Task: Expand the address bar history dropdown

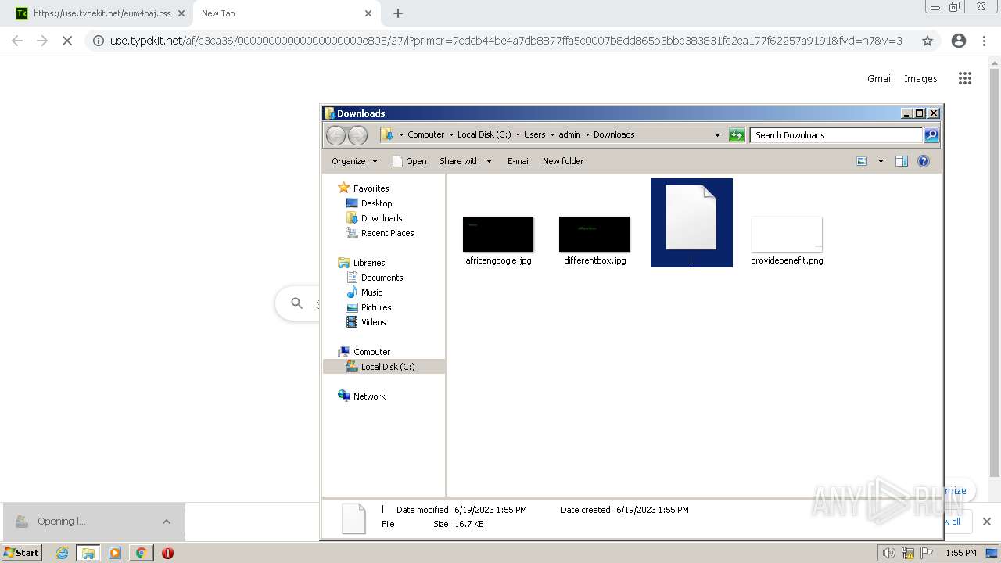Action: pos(717,135)
